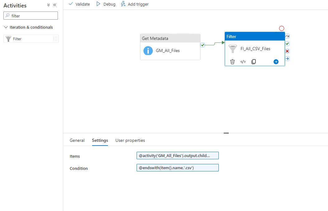Select the success port on Get Metadata
The height and width of the screenshot is (211, 328).
pos(203,45)
